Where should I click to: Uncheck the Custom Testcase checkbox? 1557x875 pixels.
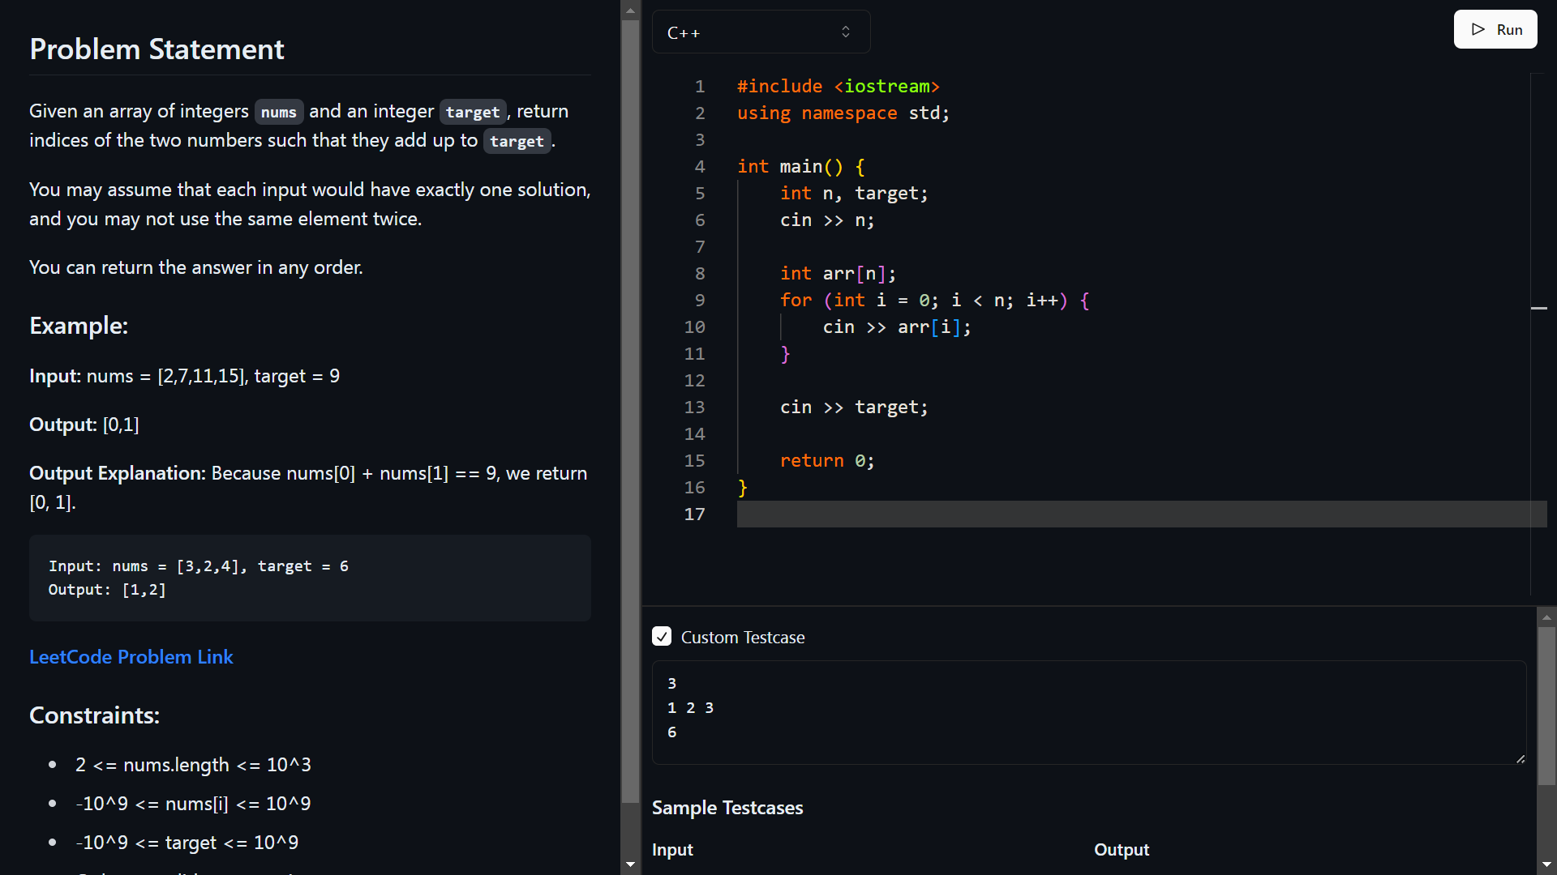coord(662,637)
